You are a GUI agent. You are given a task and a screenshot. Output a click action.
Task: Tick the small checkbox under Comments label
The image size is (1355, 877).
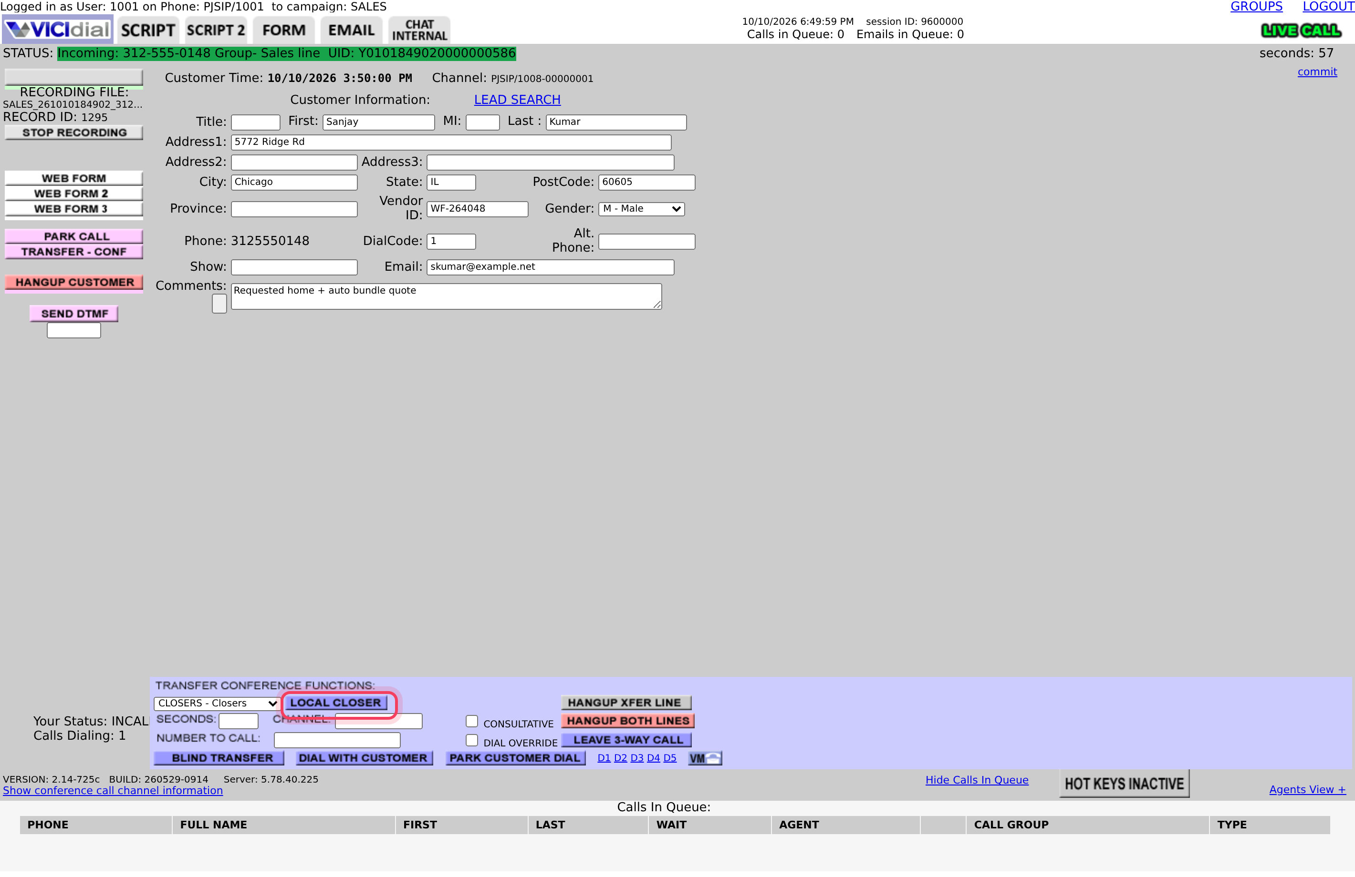(x=219, y=303)
